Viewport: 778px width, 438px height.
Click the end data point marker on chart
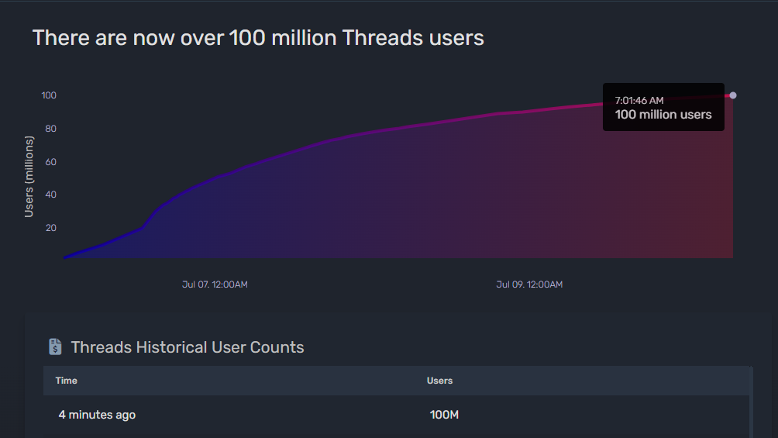click(733, 95)
